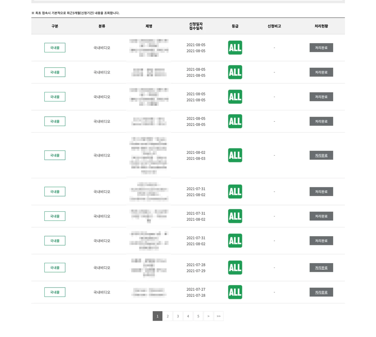The image size is (376, 337).
Task: Open 처리완료 status for the 2021-07-27 application
Action: coord(321,292)
